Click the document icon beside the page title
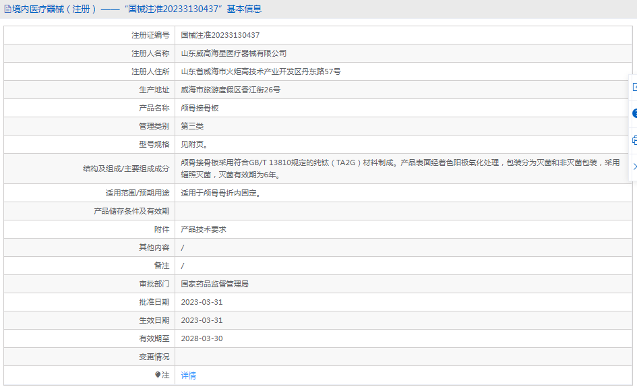This screenshot has height=389, width=637. pos(7,9)
